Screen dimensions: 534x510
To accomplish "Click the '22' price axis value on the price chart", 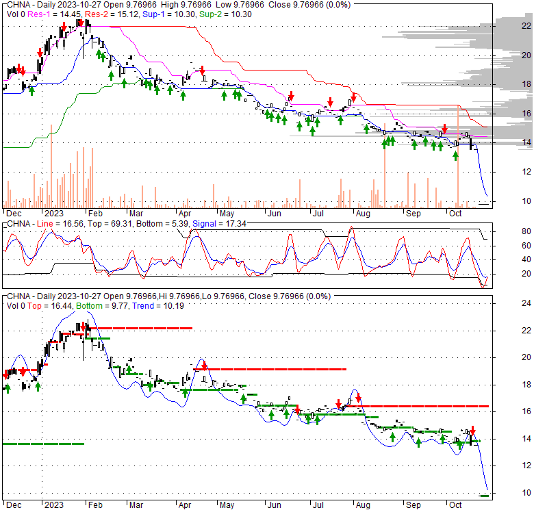I will tap(526, 26).
